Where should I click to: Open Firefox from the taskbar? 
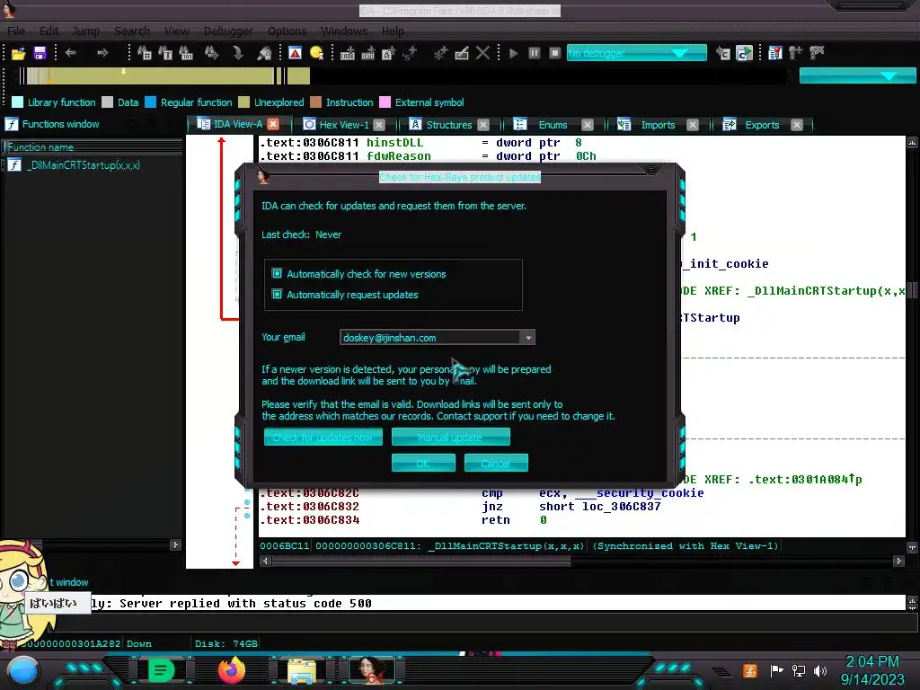tap(231, 670)
